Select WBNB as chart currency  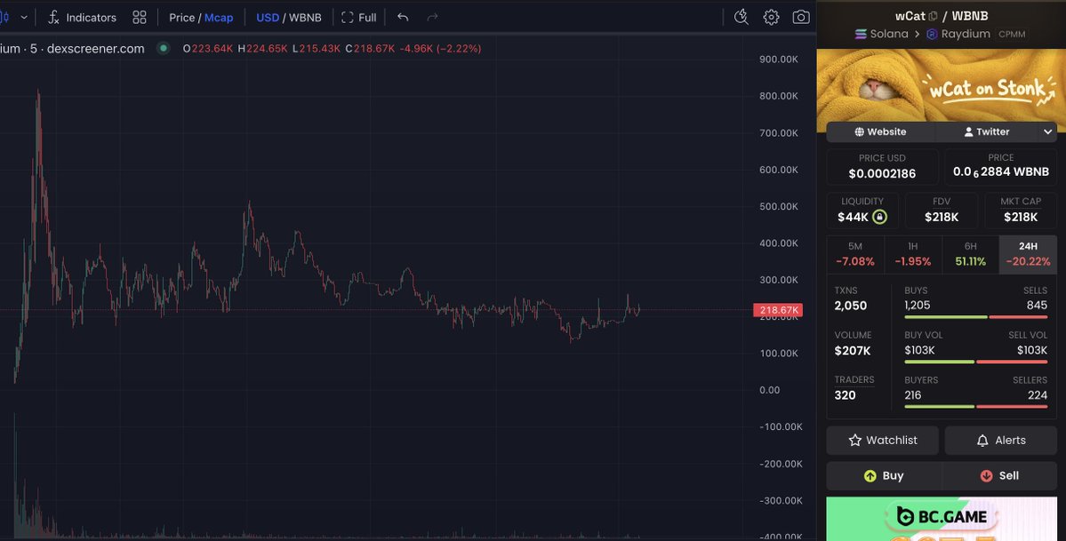[x=305, y=18]
